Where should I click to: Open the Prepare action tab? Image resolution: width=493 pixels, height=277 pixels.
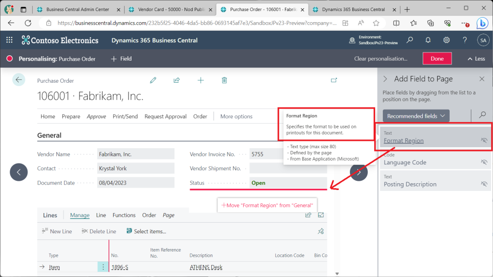71,116
